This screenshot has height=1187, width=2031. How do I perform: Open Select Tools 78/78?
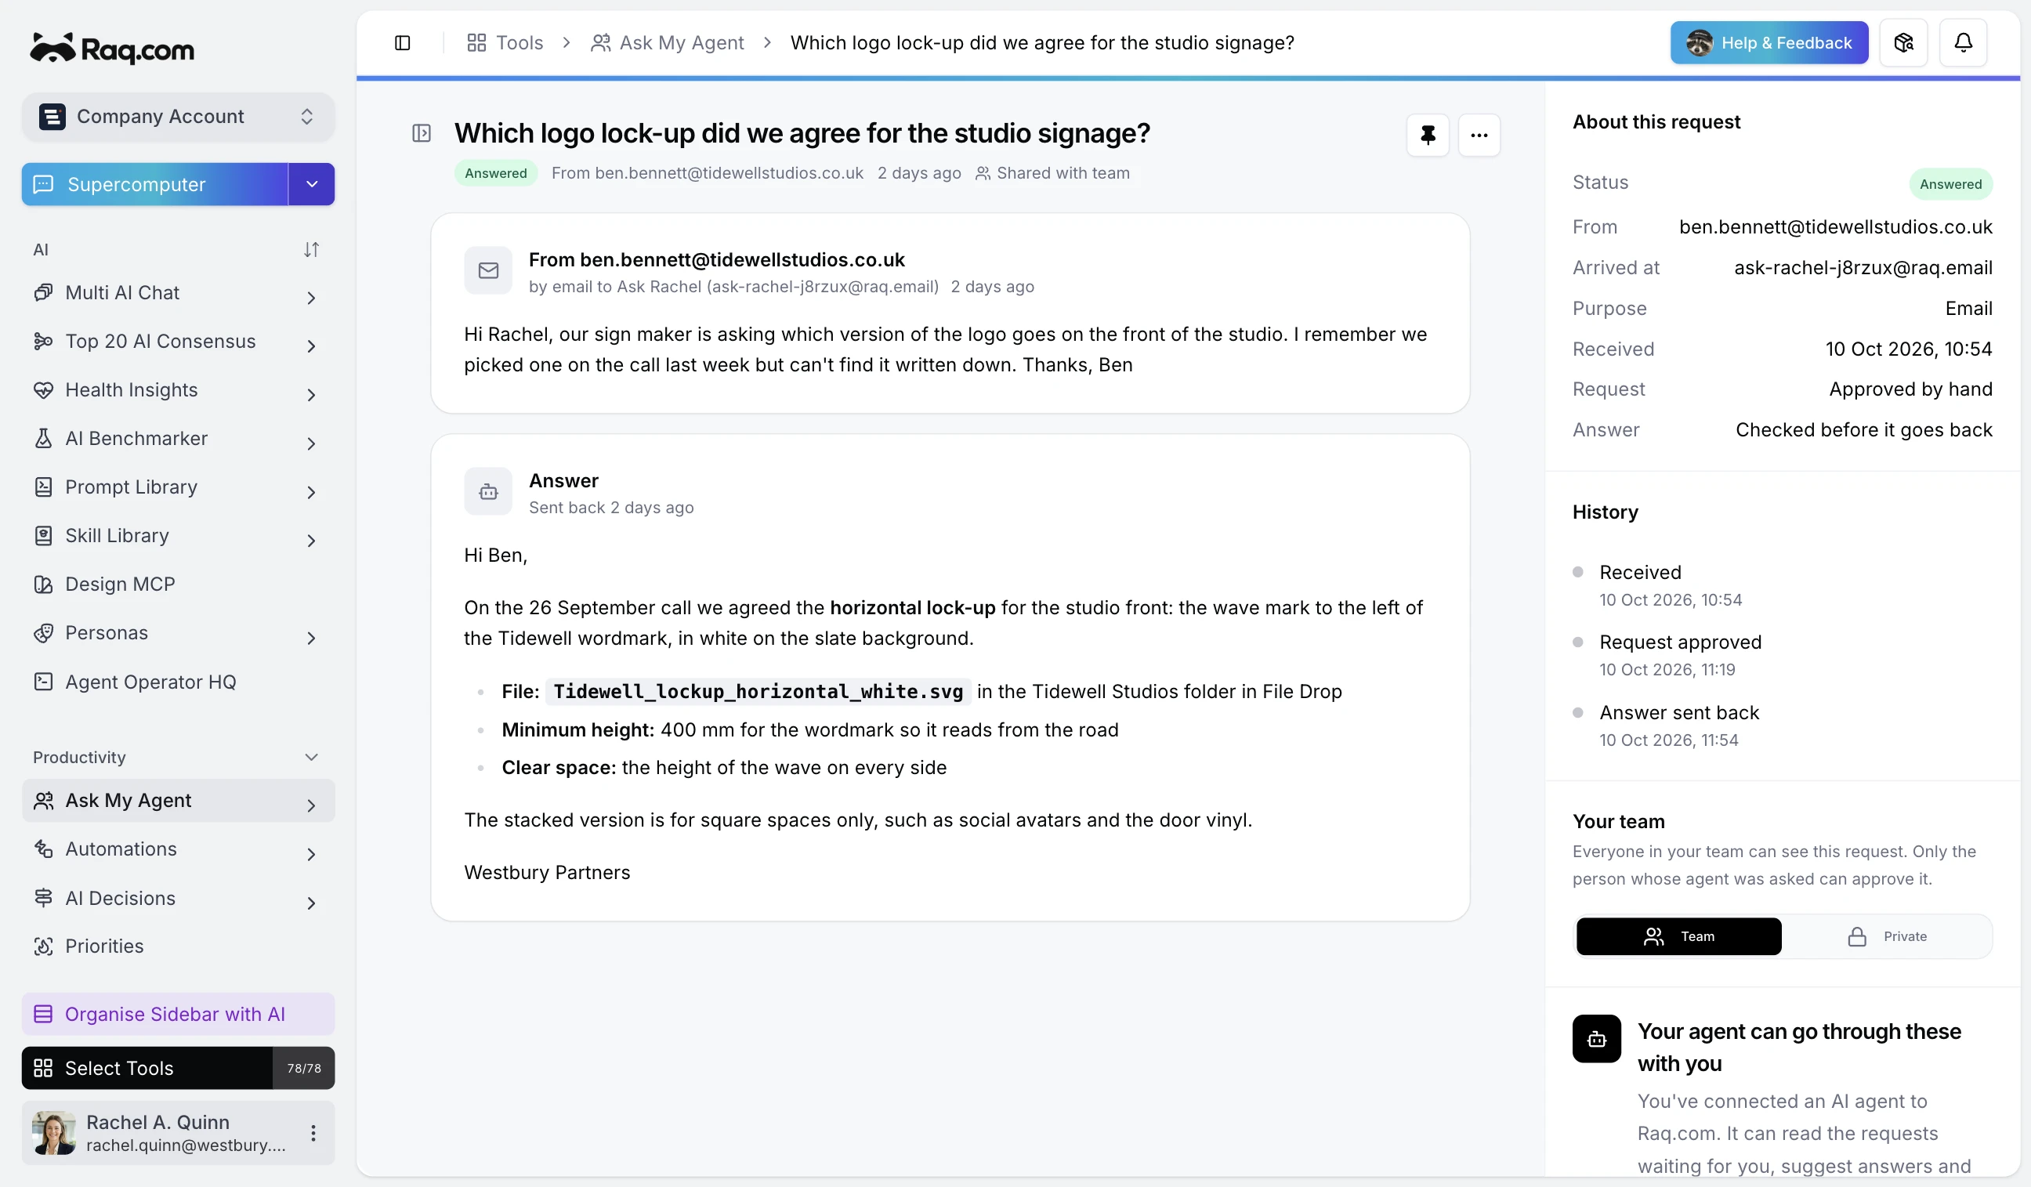coord(178,1068)
